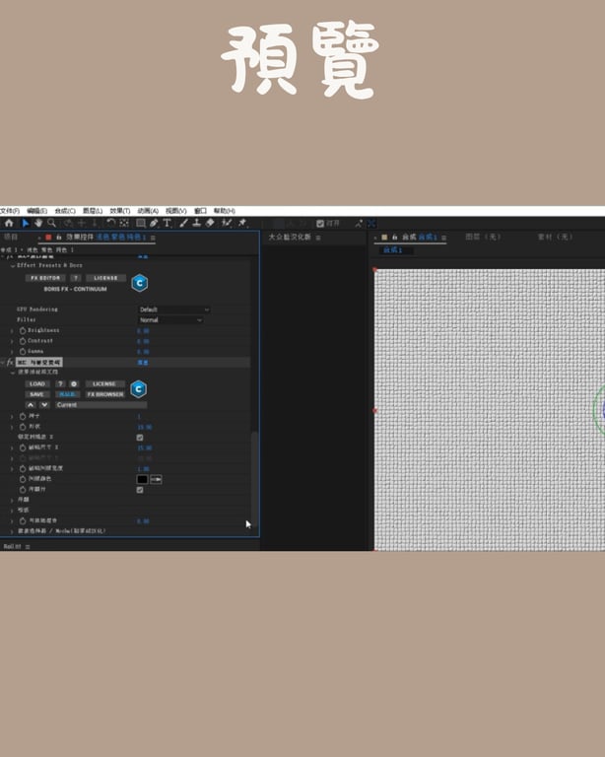
Task: Click the black color swatch
Action: click(x=142, y=479)
